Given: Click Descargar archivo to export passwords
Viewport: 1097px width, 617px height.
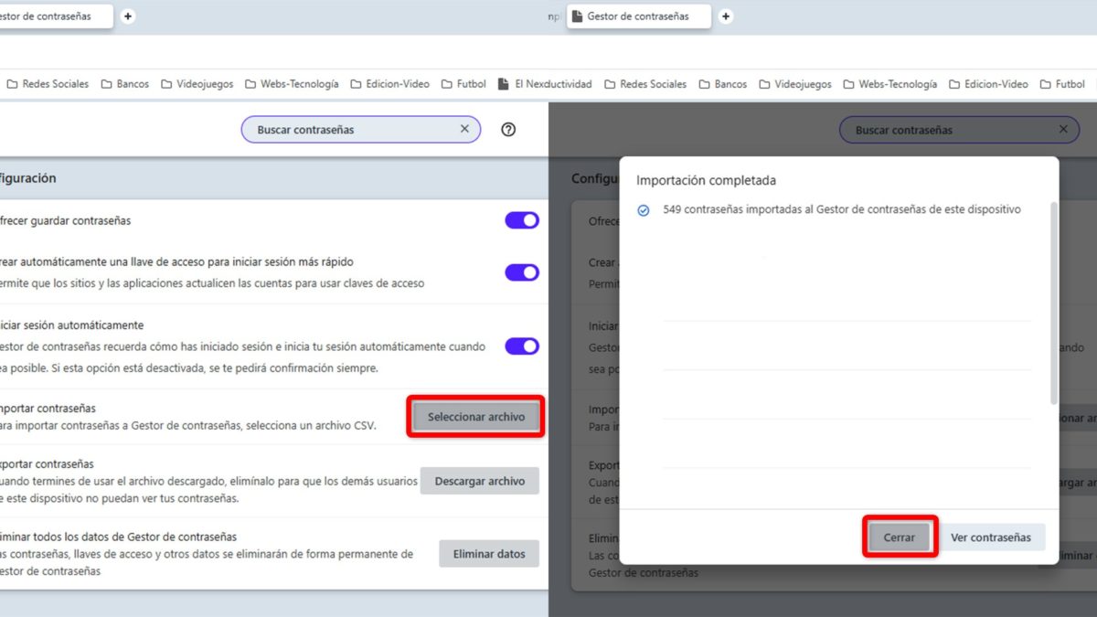Looking at the screenshot, I should (x=480, y=481).
